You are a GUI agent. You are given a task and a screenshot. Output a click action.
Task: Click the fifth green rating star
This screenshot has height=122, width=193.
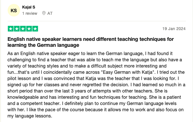click(x=35, y=29)
